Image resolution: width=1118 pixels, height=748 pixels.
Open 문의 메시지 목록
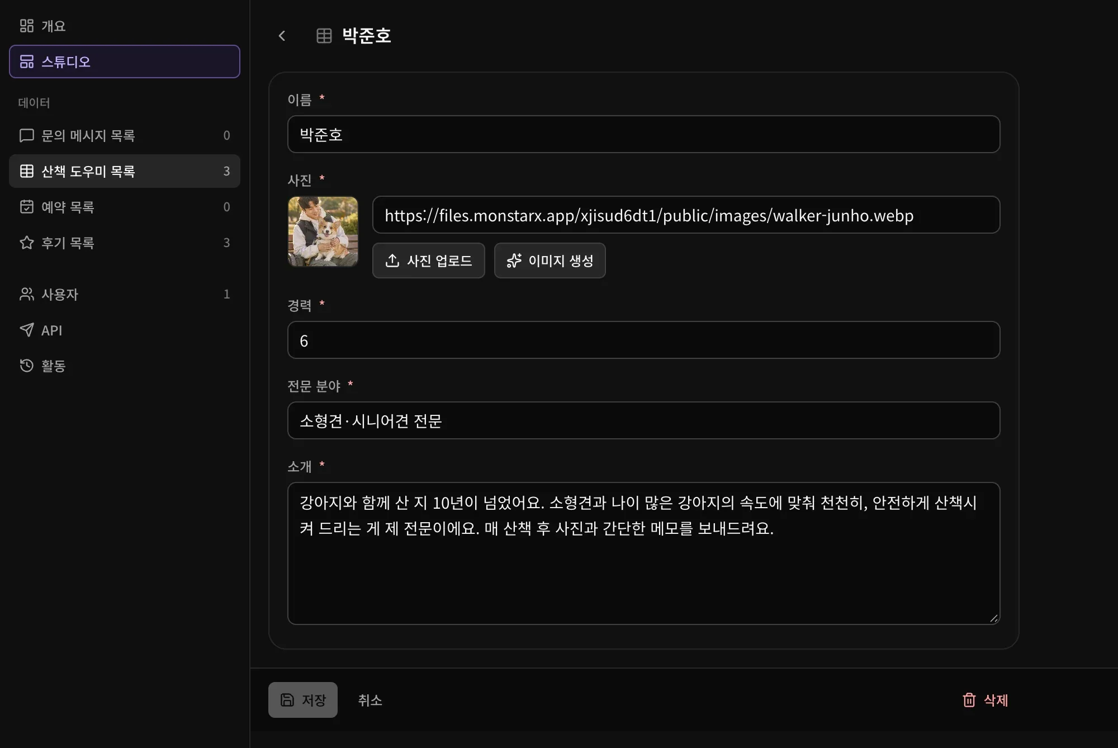[124, 135]
